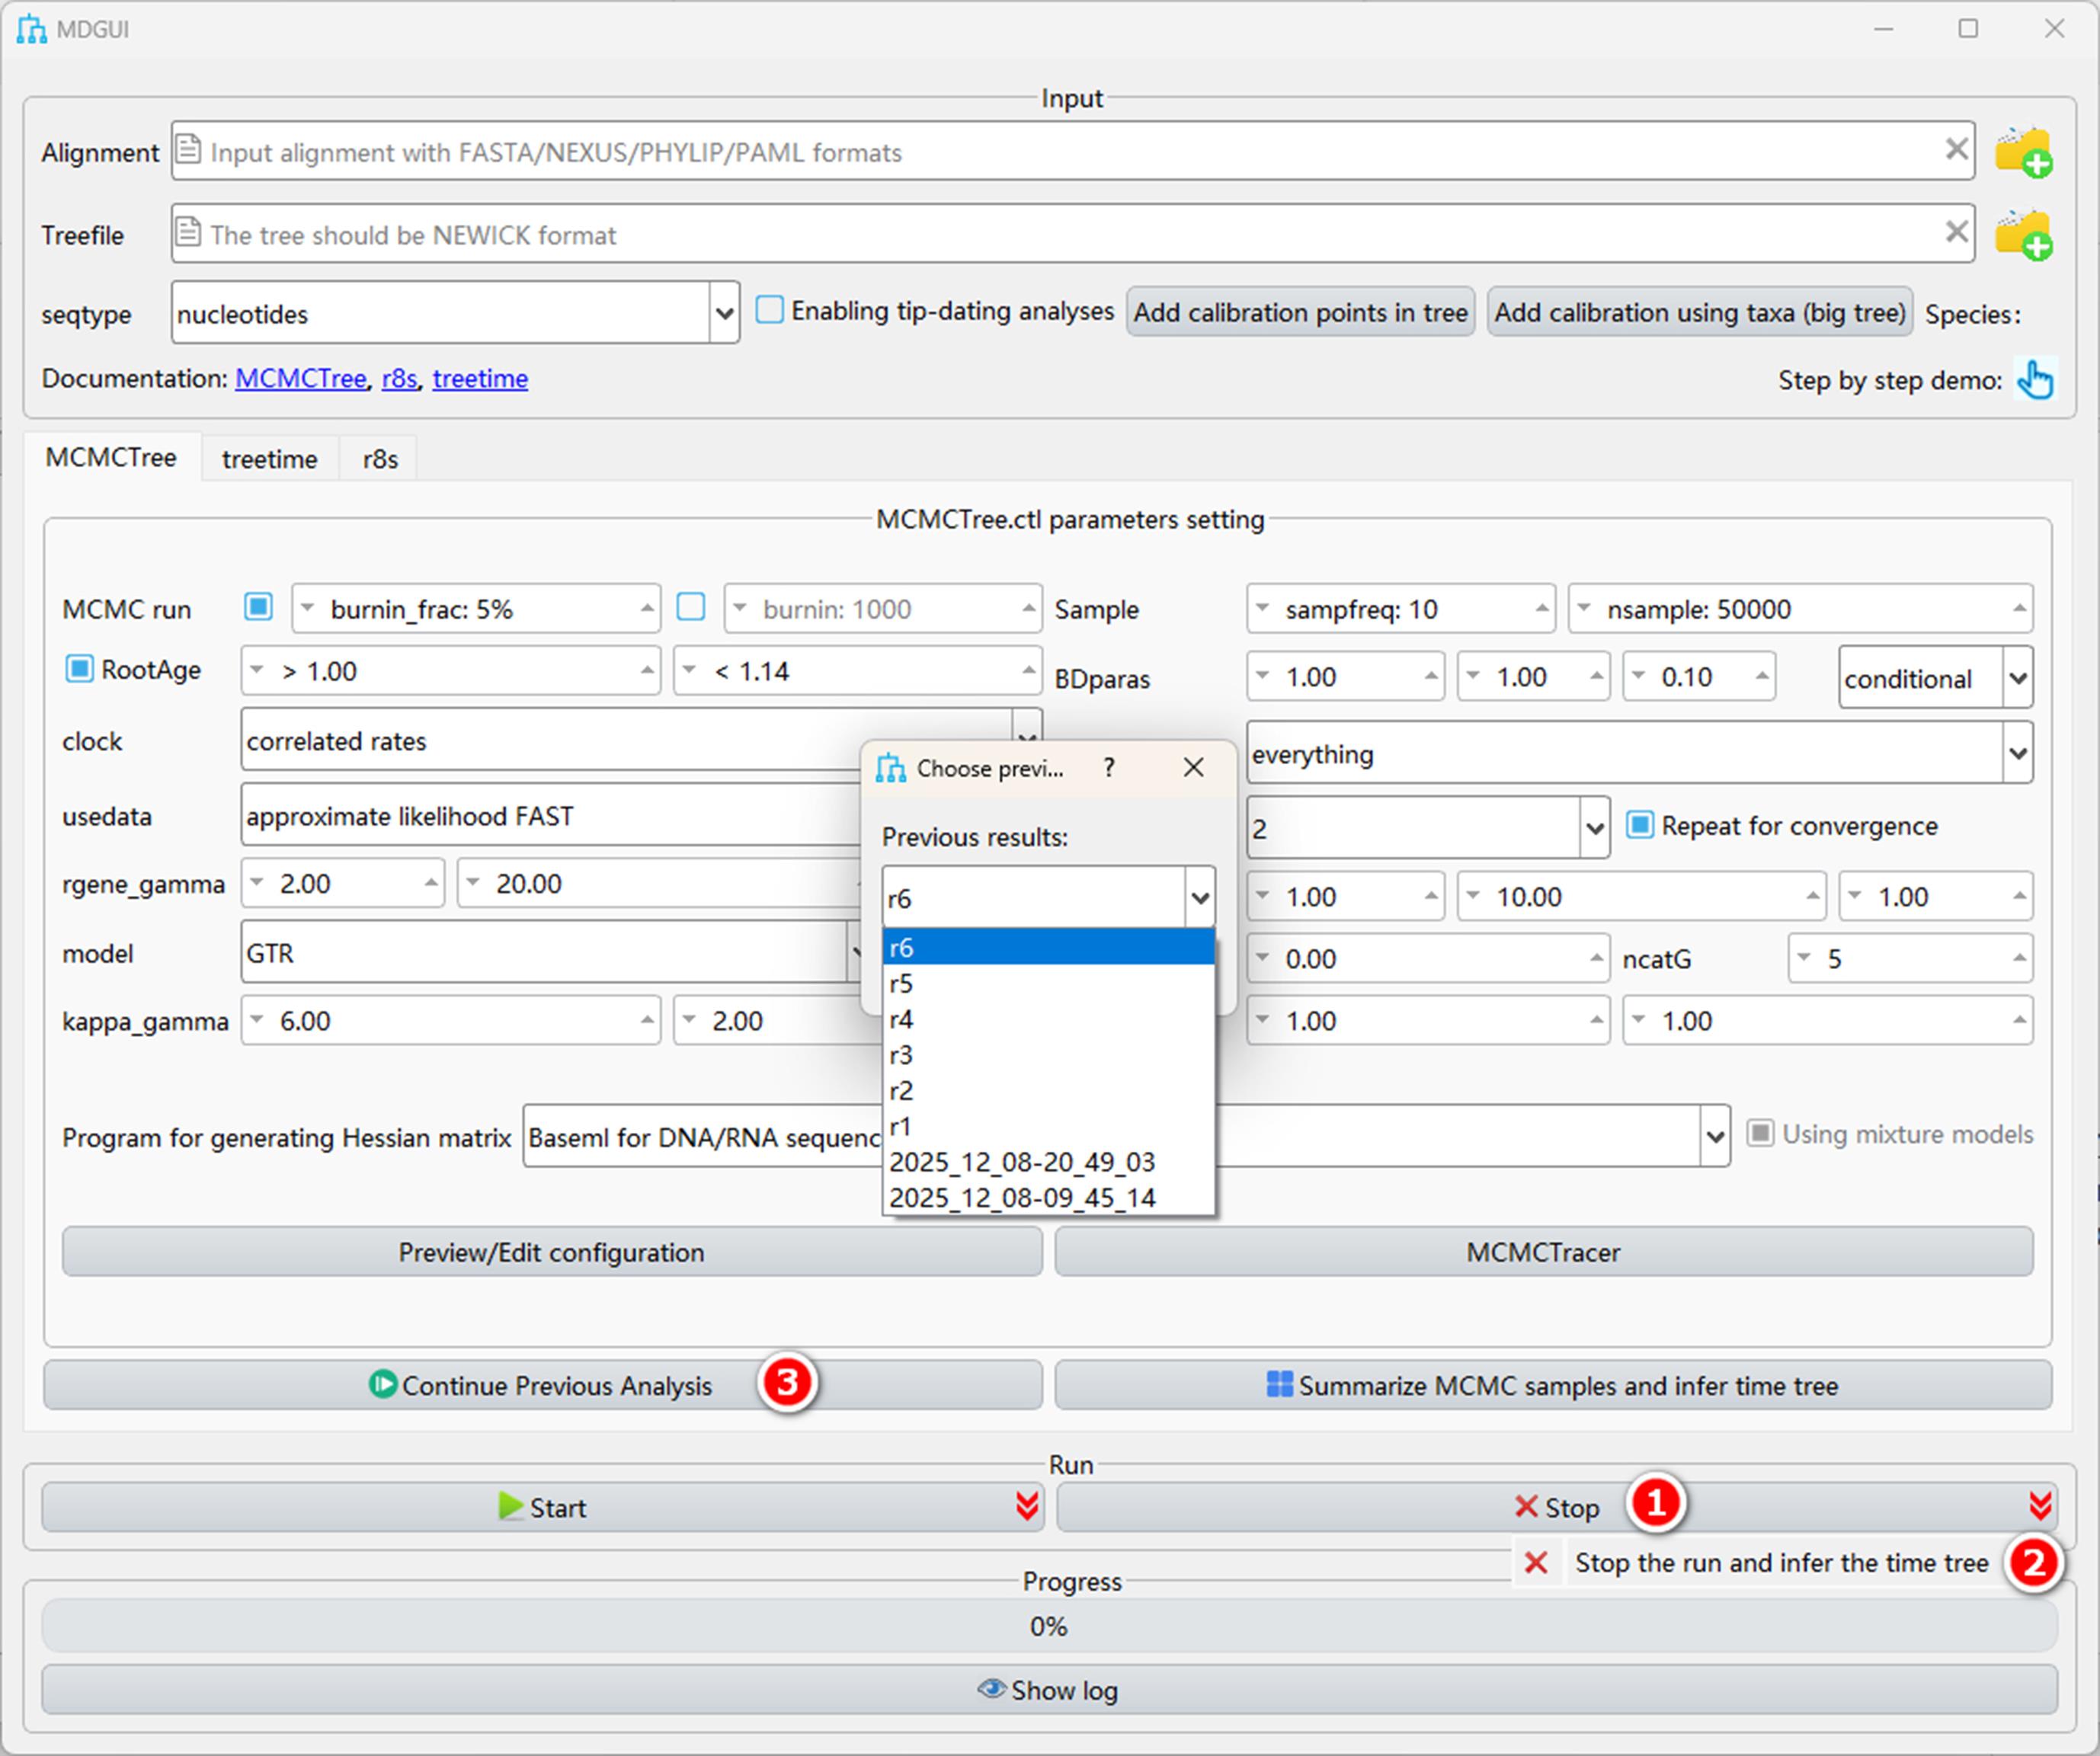Click the Alignment input field

pos(1072,151)
